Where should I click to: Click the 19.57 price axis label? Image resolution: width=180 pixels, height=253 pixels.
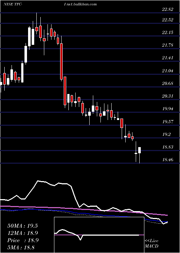[168, 121]
